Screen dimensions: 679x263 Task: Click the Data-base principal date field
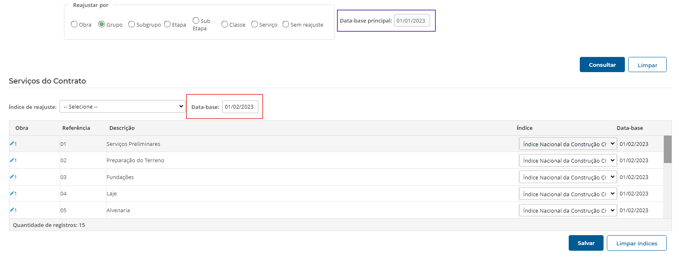(x=412, y=20)
